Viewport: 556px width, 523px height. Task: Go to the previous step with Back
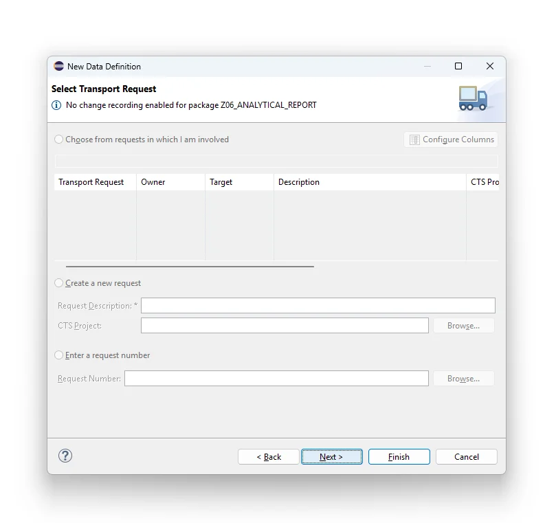click(x=269, y=457)
